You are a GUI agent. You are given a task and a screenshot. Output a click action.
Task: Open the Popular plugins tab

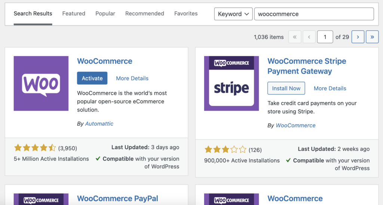tap(105, 14)
